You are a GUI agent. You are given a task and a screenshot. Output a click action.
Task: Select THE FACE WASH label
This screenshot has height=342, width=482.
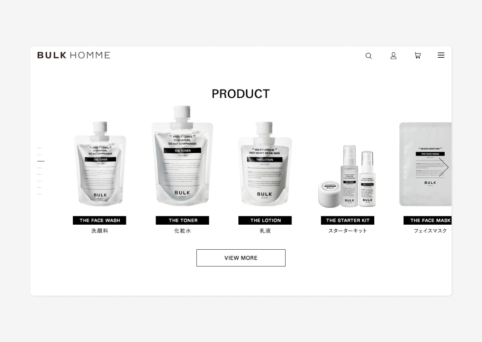(100, 220)
